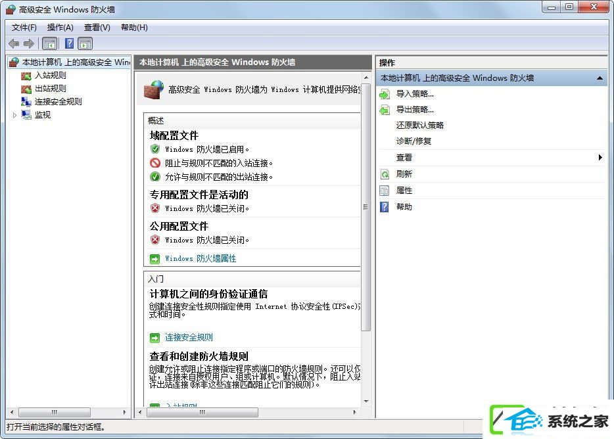The height and width of the screenshot is (439, 614).
Task: Click the 入站规则 tree icon
Action: pos(26,76)
